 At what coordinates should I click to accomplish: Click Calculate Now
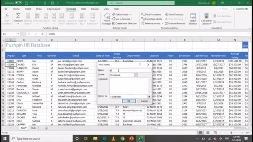tap(222, 16)
